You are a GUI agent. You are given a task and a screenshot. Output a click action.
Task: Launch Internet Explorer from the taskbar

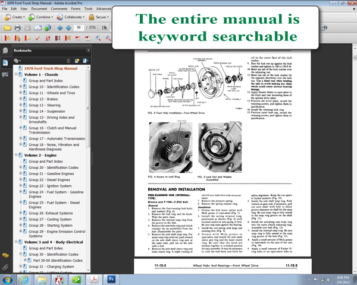(x=24, y=280)
